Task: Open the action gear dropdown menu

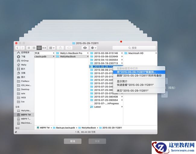Action: click(x=93, y=48)
